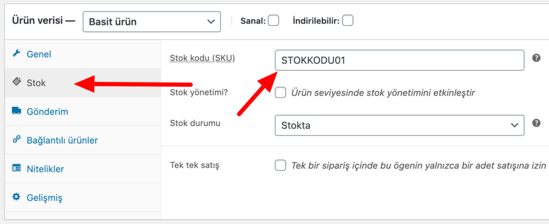Click the chevron arrow of the Stokta select
The width and height of the screenshot is (549, 224).
514,125
